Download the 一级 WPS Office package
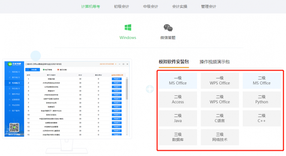The width and height of the screenshot is (286, 156). point(220,81)
